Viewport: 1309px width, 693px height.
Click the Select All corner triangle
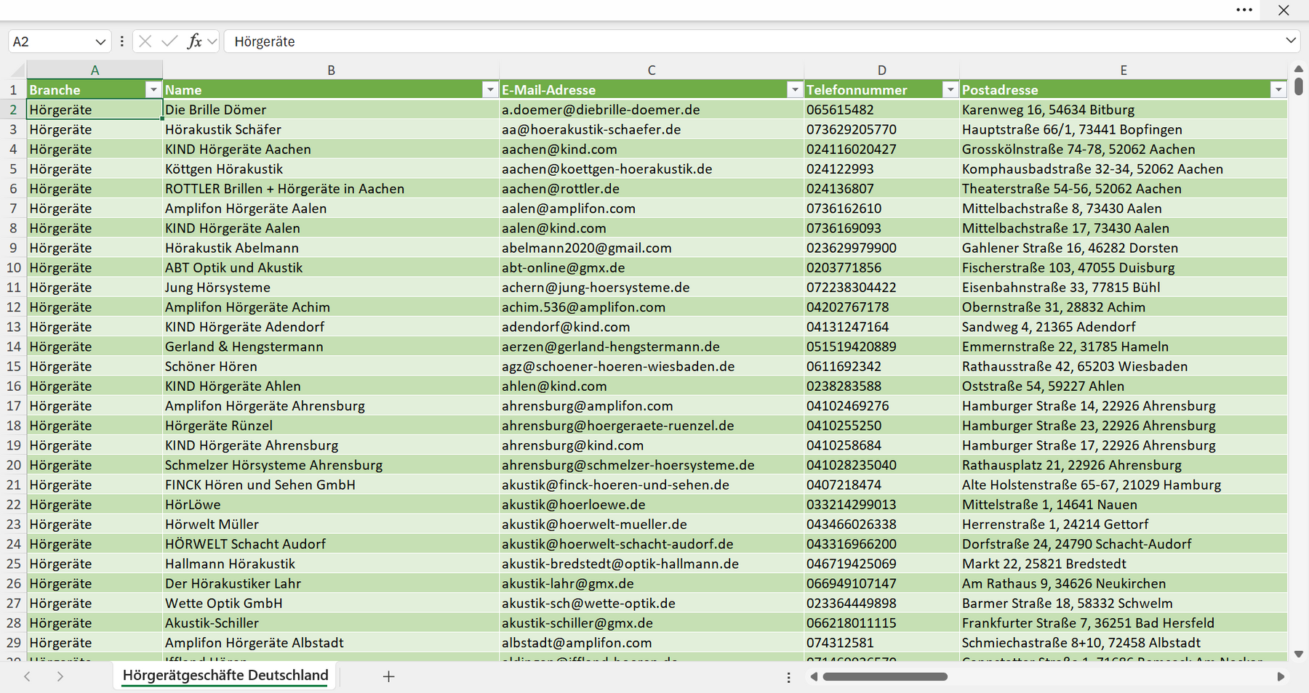point(17,70)
